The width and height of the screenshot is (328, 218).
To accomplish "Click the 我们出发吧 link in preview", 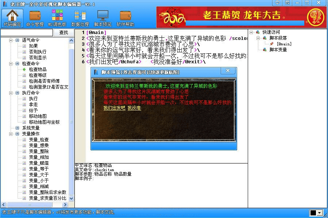I will [114, 108].
